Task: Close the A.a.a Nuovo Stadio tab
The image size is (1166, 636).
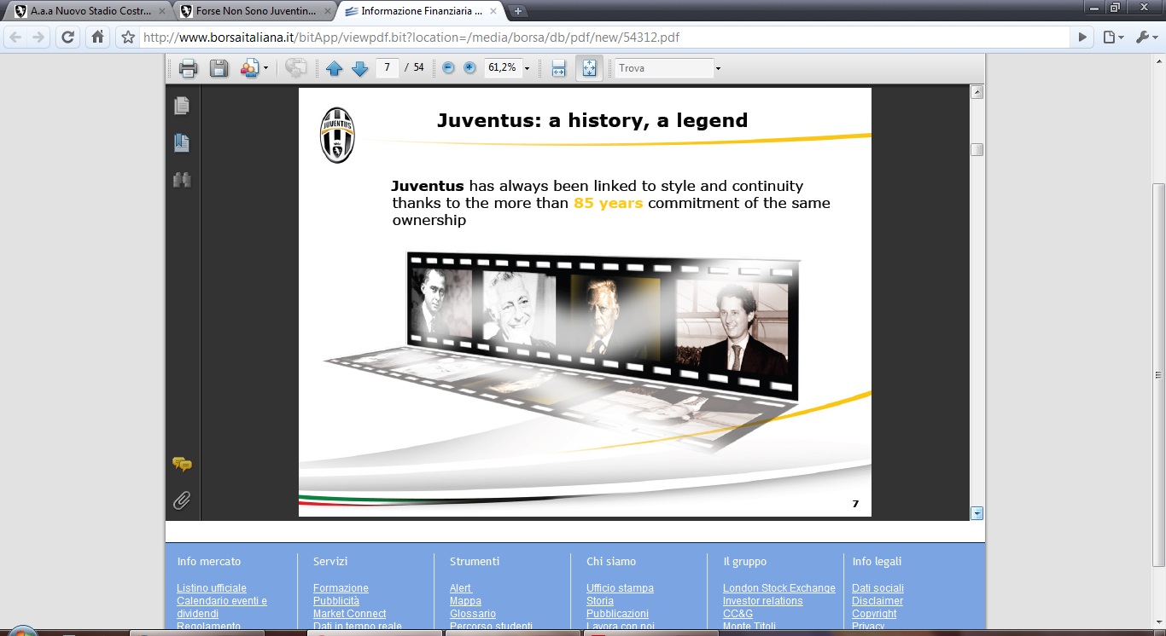Action: 162,11
